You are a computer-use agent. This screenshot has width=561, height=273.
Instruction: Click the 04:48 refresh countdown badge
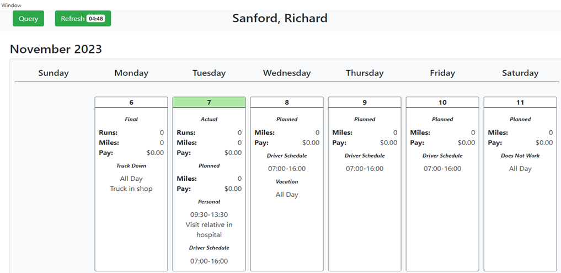pyautogui.click(x=96, y=19)
